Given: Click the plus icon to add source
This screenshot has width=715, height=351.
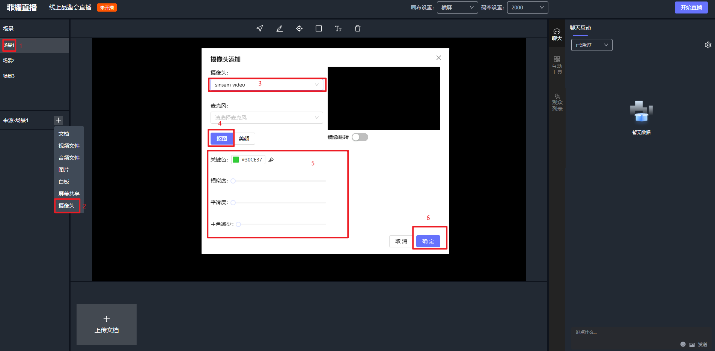Looking at the screenshot, I should pyautogui.click(x=59, y=120).
